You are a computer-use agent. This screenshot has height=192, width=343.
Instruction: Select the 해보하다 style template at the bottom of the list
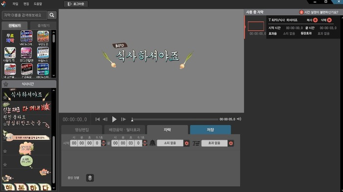[26, 187]
